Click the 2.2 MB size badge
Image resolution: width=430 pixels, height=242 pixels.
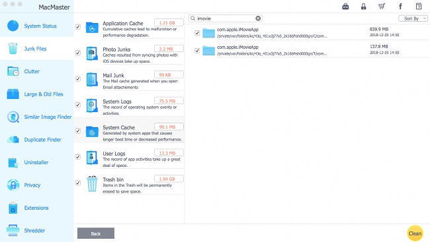click(169, 49)
